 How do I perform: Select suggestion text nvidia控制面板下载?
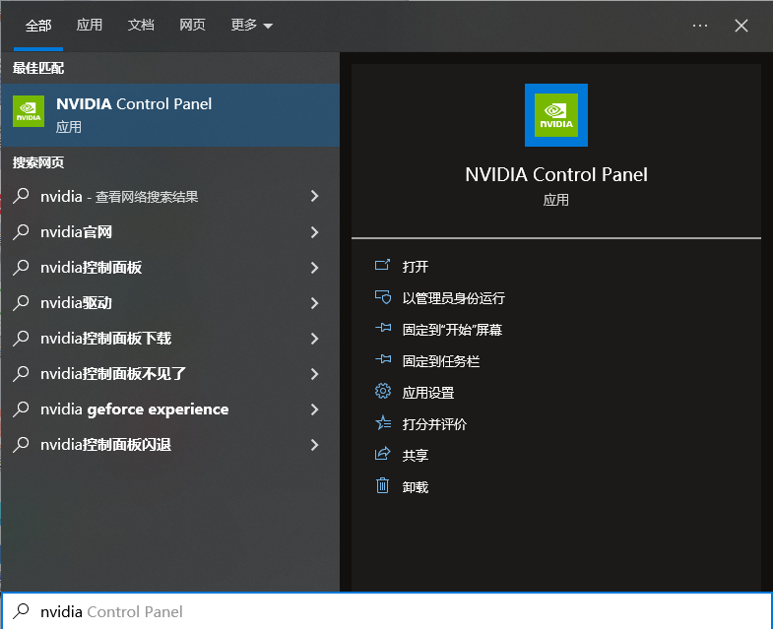(x=106, y=339)
